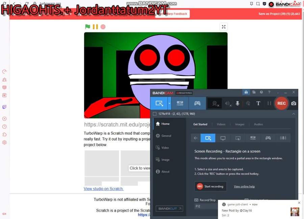The width and height of the screenshot is (304, 219).
Task: Toggle the microphone in Bandicam toolbar
Action: (x=237, y=103)
